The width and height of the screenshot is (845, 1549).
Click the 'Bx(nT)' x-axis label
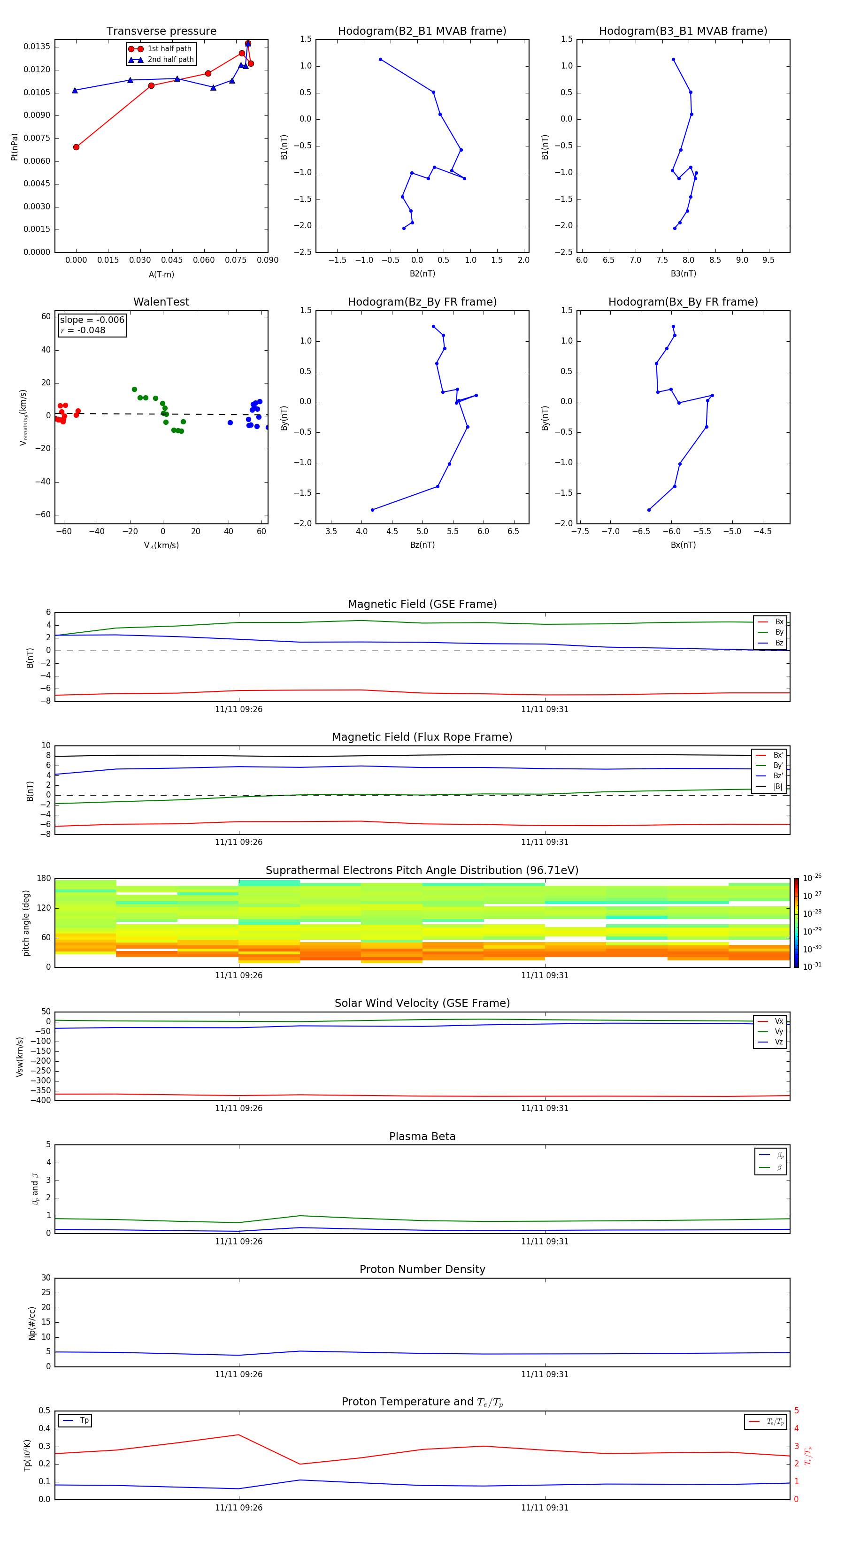point(683,545)
